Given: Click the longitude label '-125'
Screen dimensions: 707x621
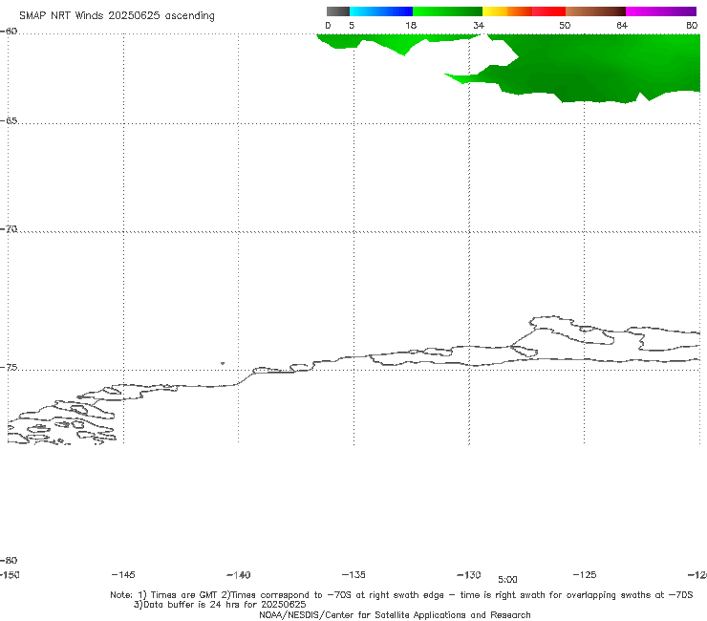Looking at the screenshot, I should click(585, 574).
